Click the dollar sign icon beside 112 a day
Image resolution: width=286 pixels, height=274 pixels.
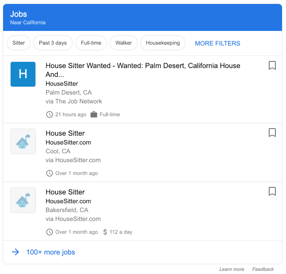(105, 232)
